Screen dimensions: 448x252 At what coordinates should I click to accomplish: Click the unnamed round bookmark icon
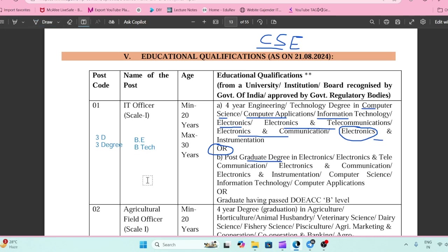pyautogui.click(x=139, y=10)
